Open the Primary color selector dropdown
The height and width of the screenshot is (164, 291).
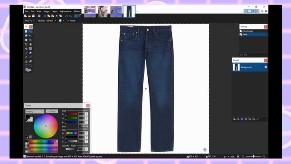[35, 111]
